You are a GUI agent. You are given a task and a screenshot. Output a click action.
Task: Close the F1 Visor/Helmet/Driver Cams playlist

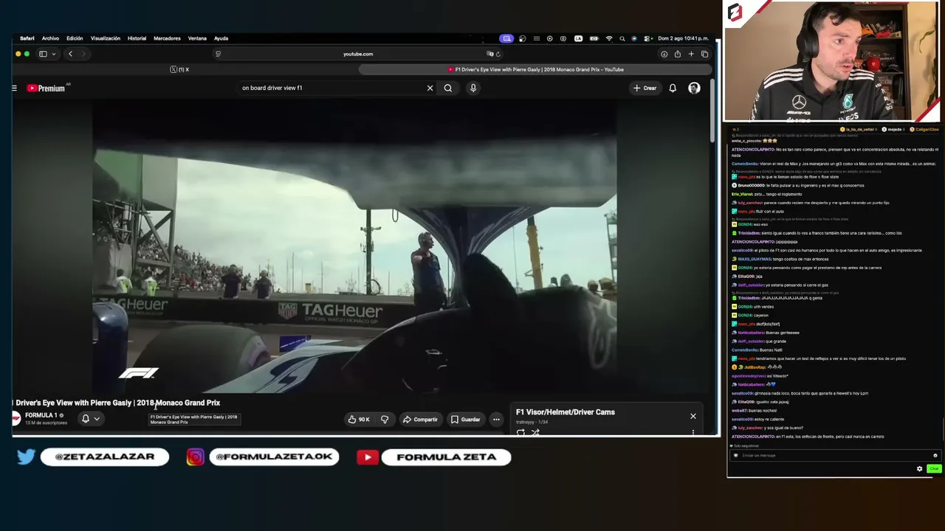(x=693, y=417)
